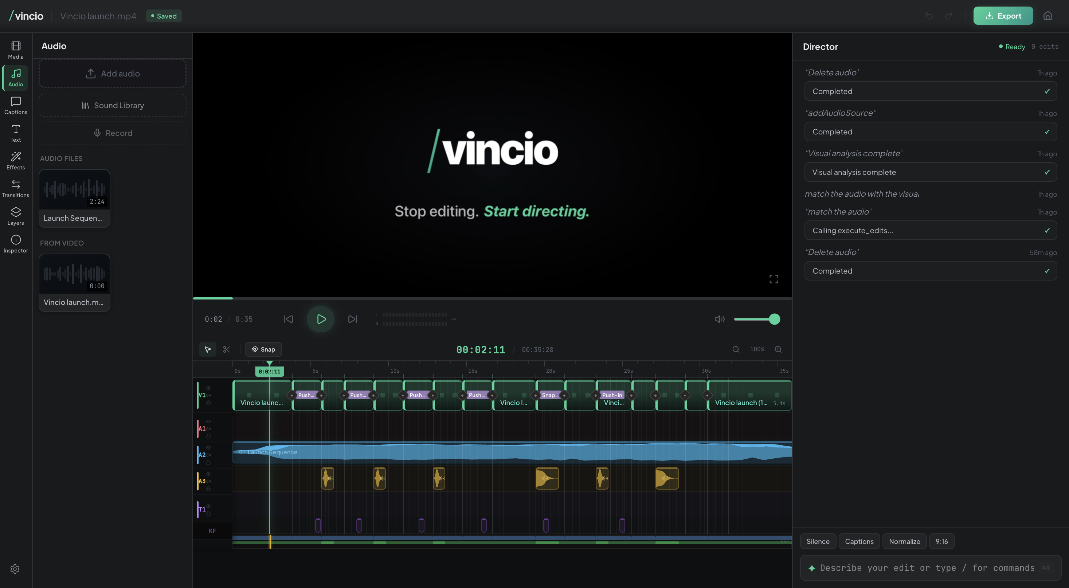Open settings via the gear icon
1069x588 pixels.
click(x=15, y=568)
